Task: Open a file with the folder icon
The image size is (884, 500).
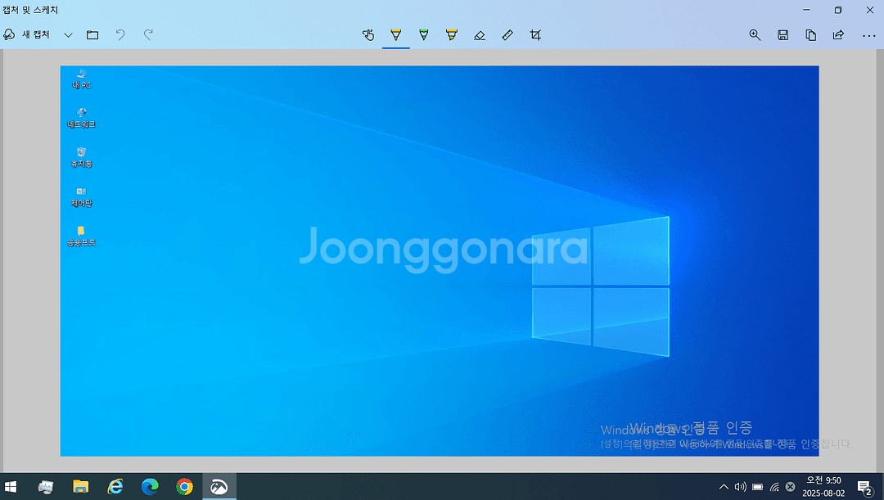Action: point(92,35)
